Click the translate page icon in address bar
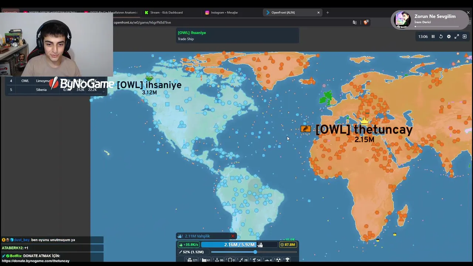Image resolution: width=473 pixels, height=266 pixels. (x=355, y=23)
